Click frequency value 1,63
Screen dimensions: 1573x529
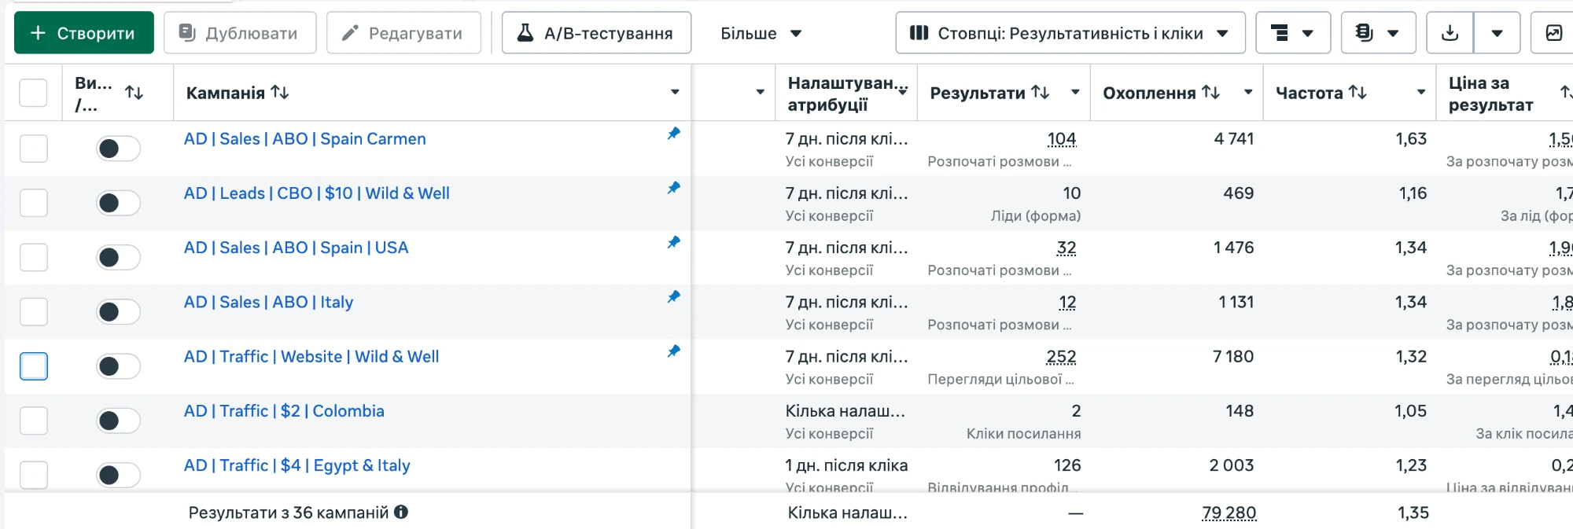(1411, 139)
